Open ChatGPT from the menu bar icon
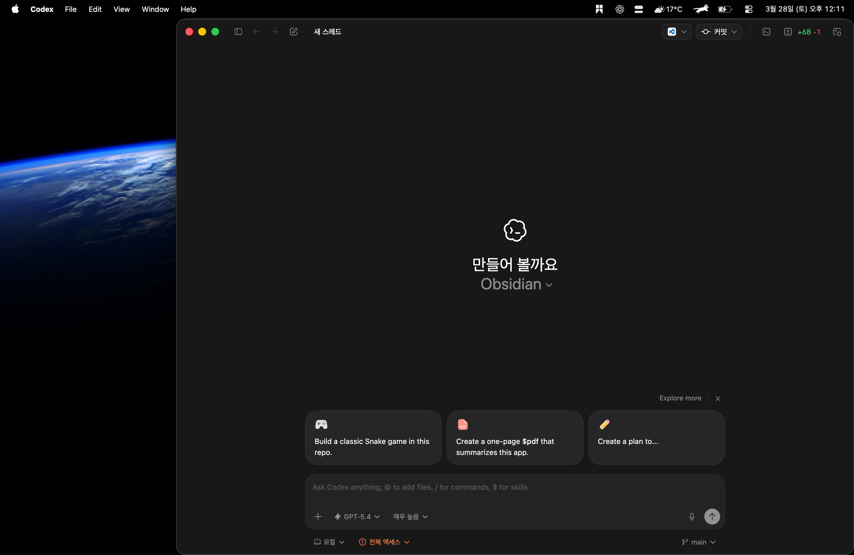The height and width of the screenshot is (555, 854). tap(619, 9)
